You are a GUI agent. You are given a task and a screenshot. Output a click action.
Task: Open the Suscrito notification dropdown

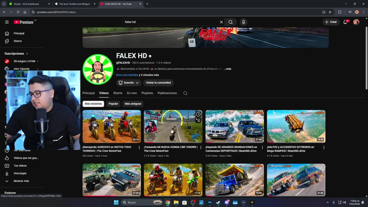tap(129, 83)
